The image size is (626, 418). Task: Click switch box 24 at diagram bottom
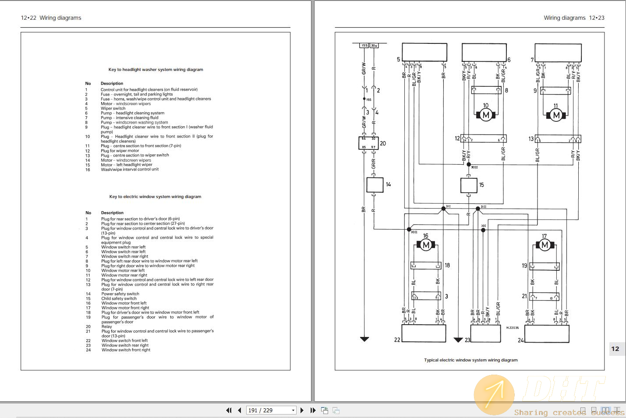tap(547, 333)
